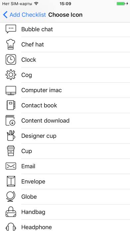Screen dimensions: 130x231
Task: Select the Bubble chat icon
Action: [x=11, y=29]
